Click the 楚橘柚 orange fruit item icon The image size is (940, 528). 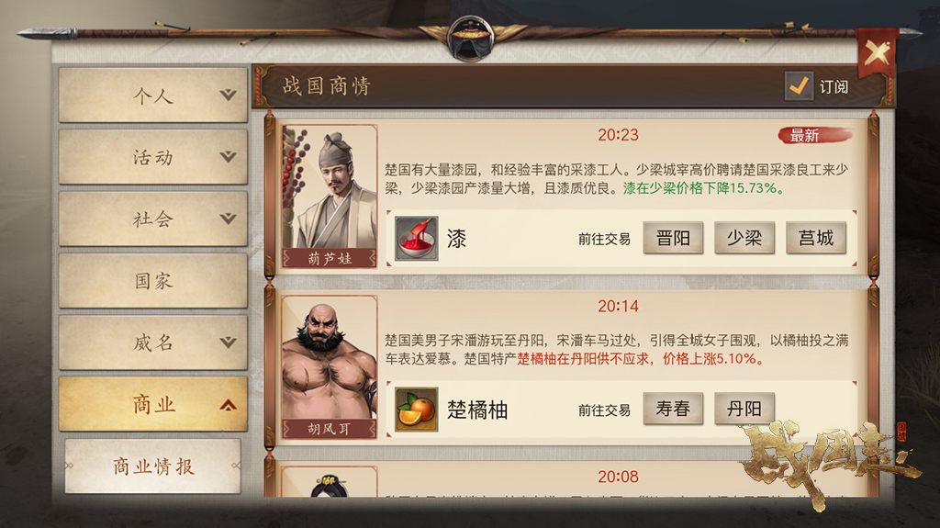tap(417, 410)
